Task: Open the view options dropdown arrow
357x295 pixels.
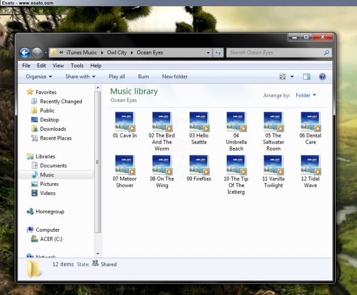Action: (x=292, y=76)
